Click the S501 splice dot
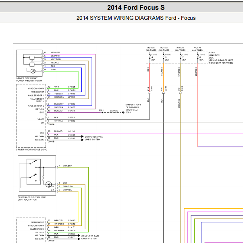 pyautogui.click(x=102, y=112)
